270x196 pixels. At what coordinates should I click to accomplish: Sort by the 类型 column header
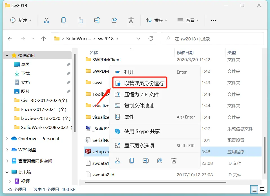click(232, 53)
